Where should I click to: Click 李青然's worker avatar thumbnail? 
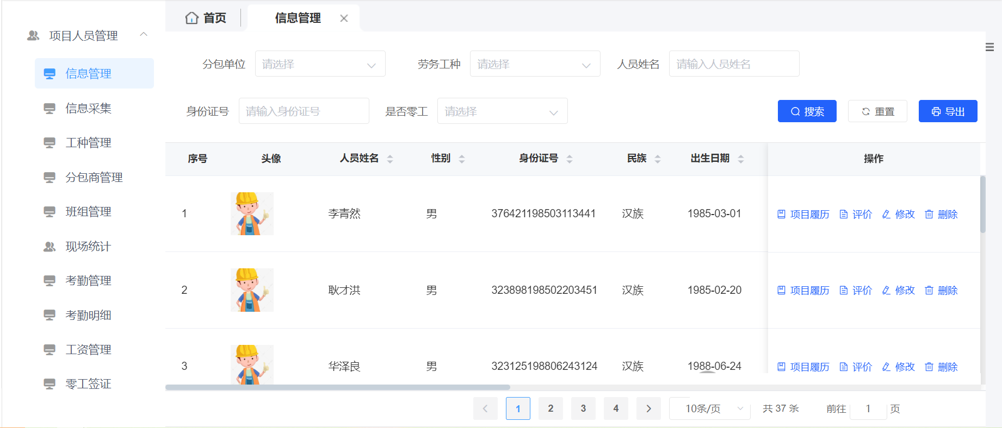(252, 213)
